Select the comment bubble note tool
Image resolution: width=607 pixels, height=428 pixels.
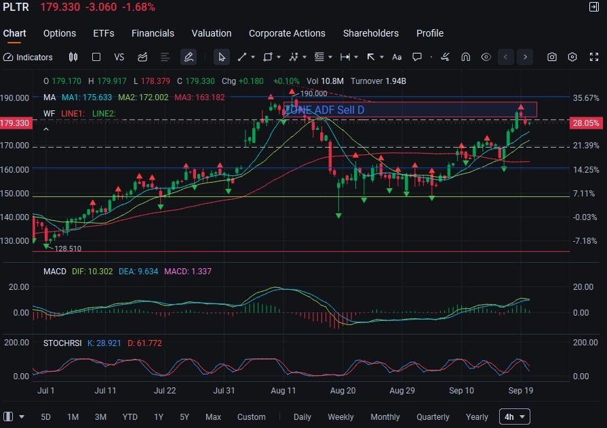(417, 57)
